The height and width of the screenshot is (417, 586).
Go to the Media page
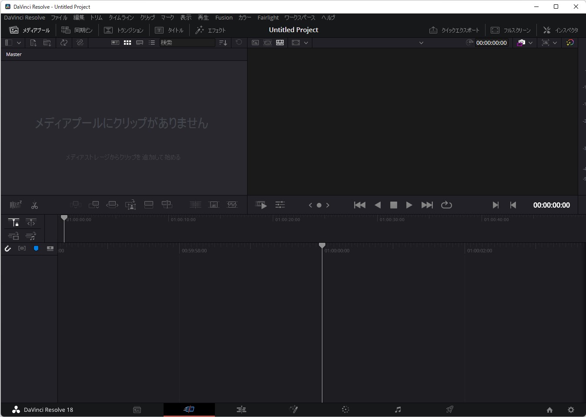(137, 409)
